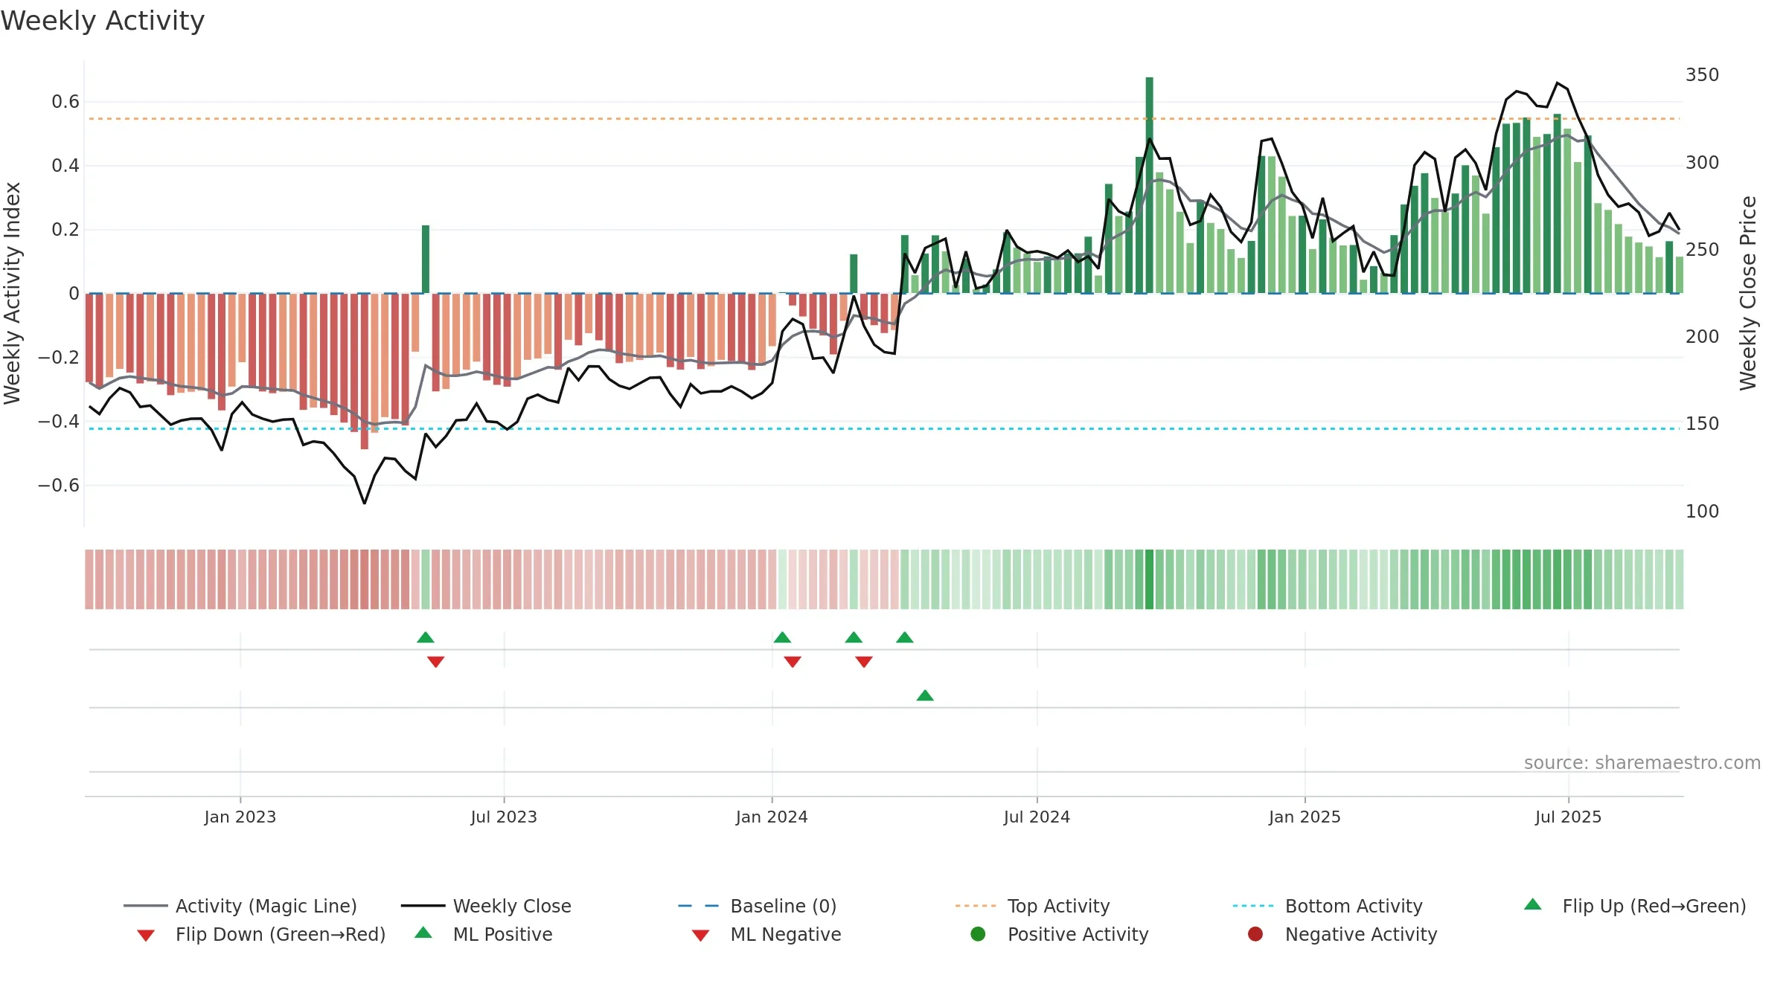Screen dimensions: 1786x1004
Task: Click the 150 price axis tick label
Action: (1703, 424)
